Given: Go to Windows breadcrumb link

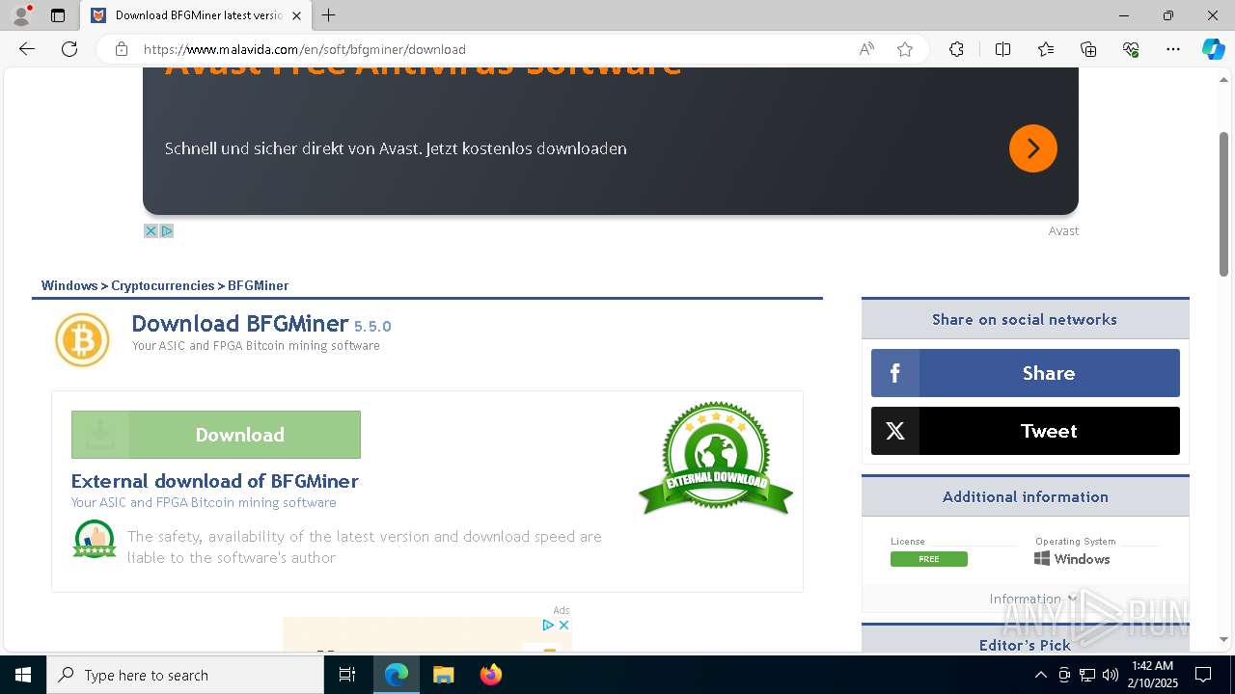Looking at the screenshot, I should (69, 285).
